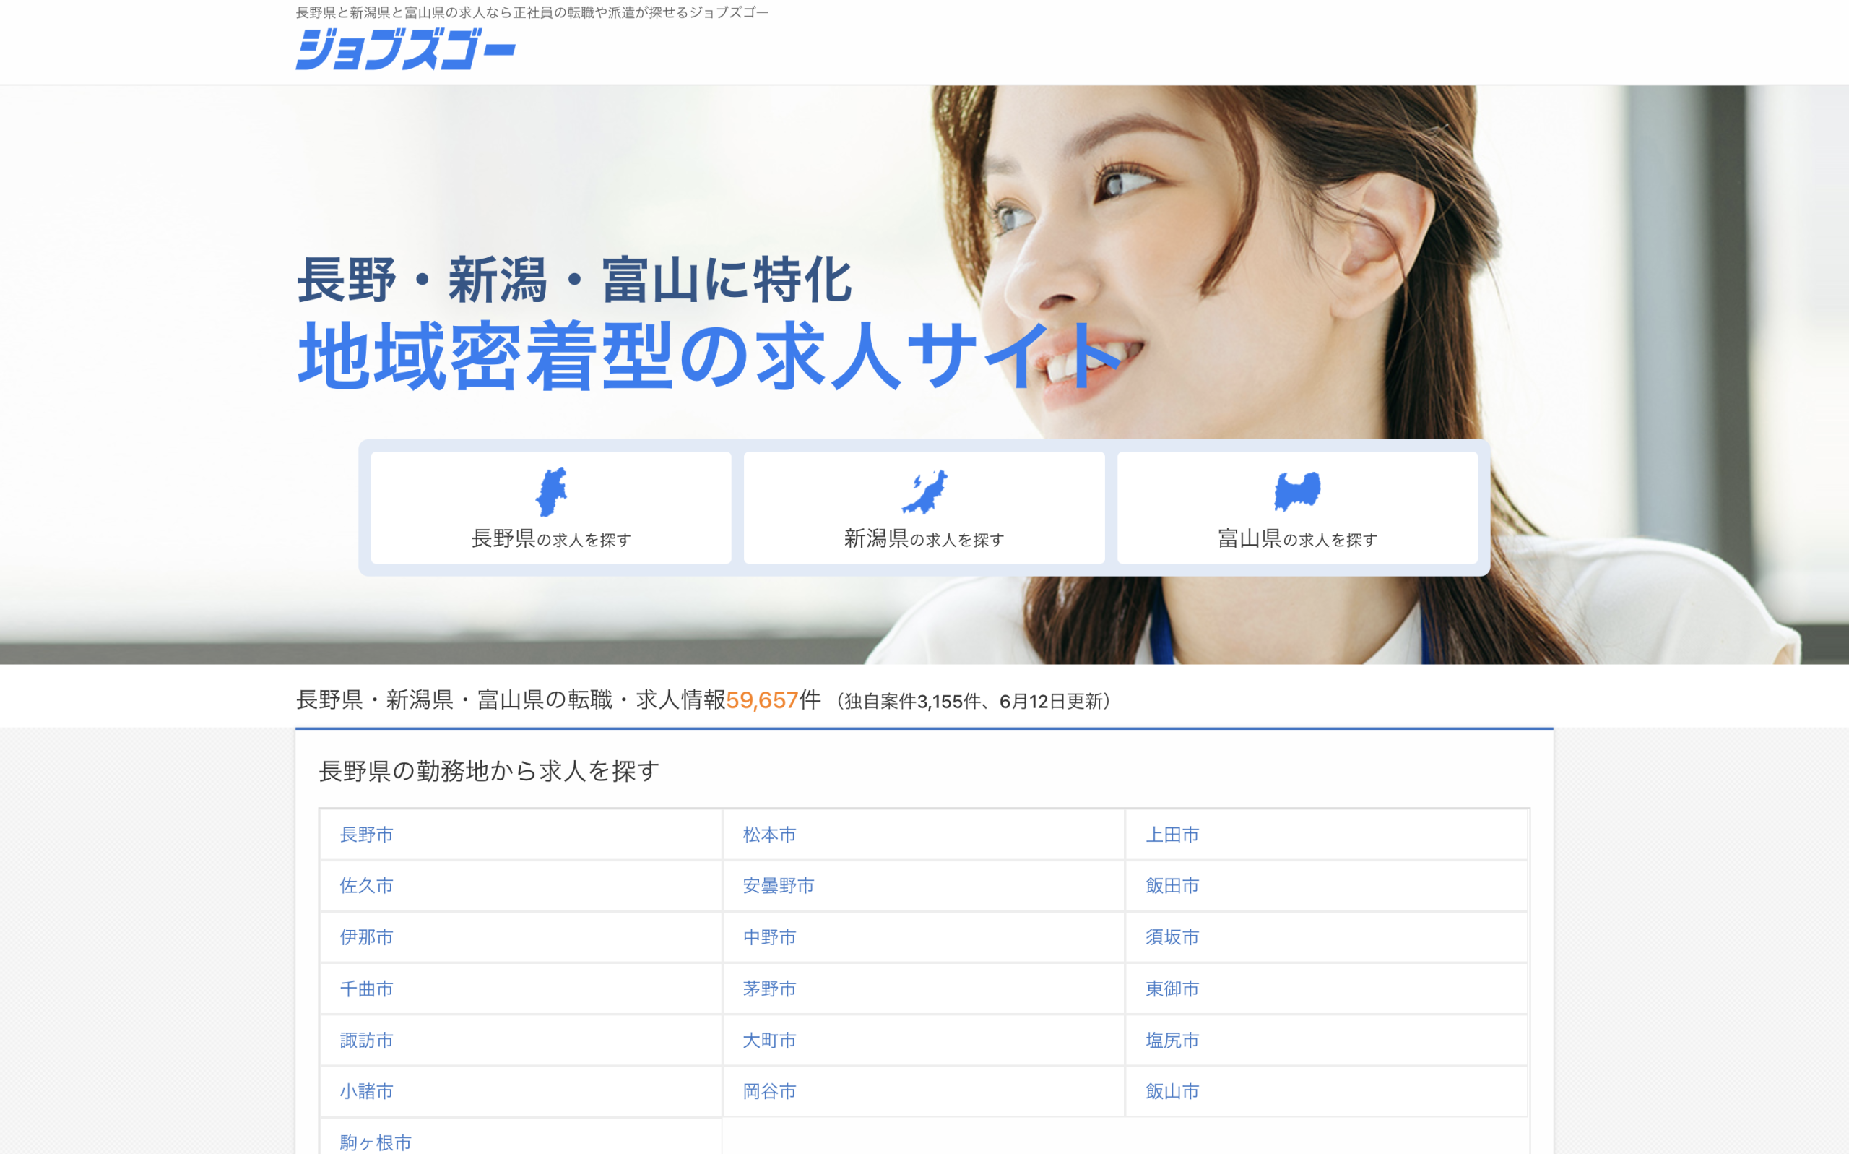This screenshot has height=1154, width=1849.
Task: Open the 松本市 job link
Action: tap(769, 834)
